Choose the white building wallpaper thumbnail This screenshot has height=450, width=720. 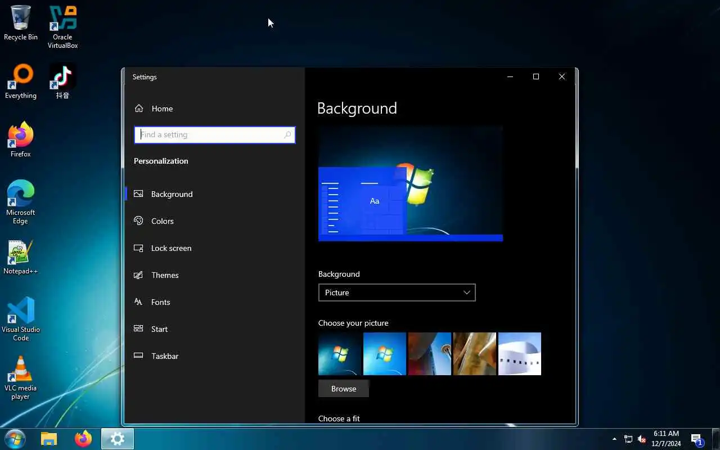(520, 354)
